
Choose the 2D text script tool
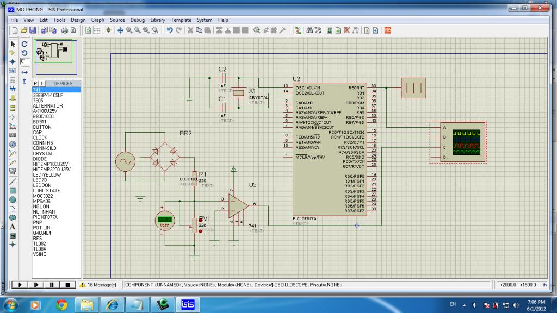[13, 226]
